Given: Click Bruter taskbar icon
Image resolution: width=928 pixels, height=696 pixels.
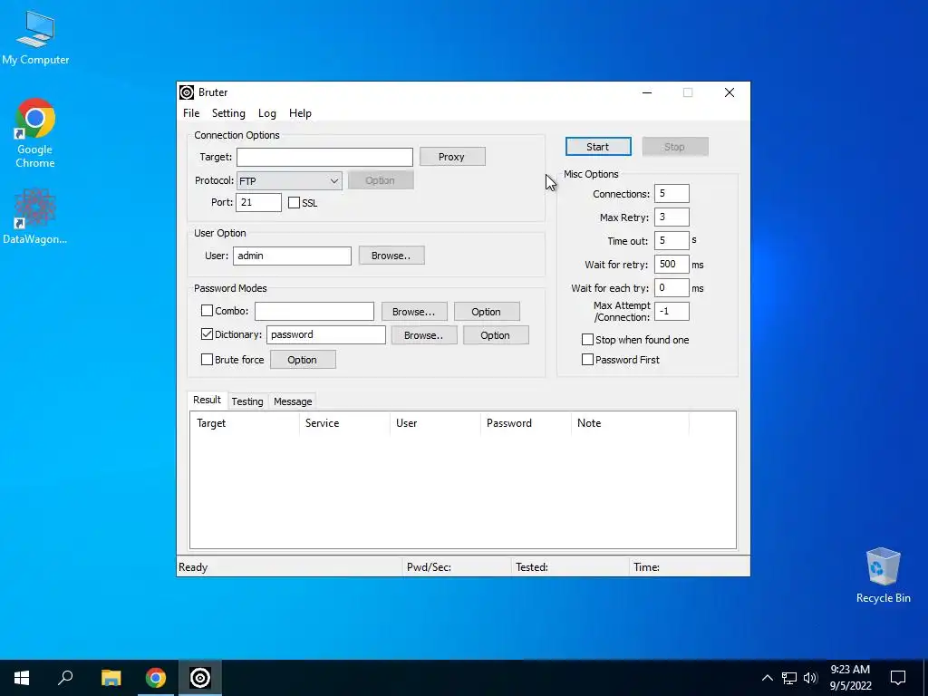Looking at the screenshot, I should click(200, 678).
